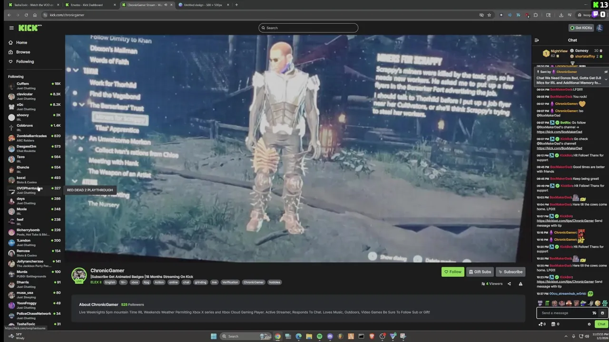The height and width of the screenshot is (342, 609).
Task: Open PoliceChaseNetwork channel in sidebar
Action: pos(34,315)
